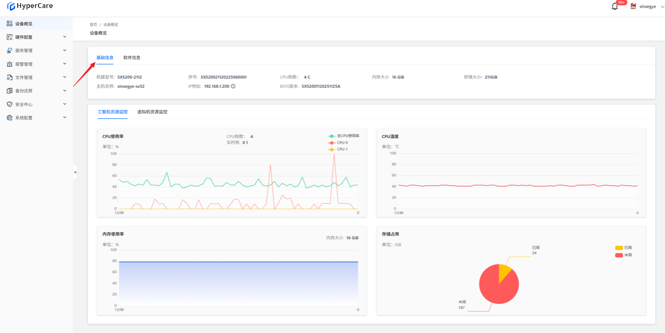Click the info icon beside IP地址
The height and width of the screenshot is (333, 665).
(233, 86)
